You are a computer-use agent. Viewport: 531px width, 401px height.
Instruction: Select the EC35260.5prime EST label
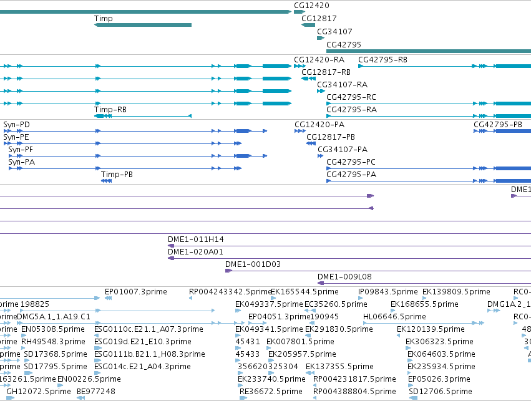tap(336, 304)
